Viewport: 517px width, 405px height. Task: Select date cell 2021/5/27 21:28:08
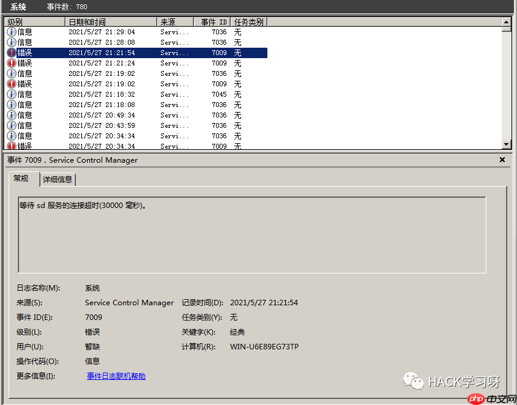click(102, 42)
